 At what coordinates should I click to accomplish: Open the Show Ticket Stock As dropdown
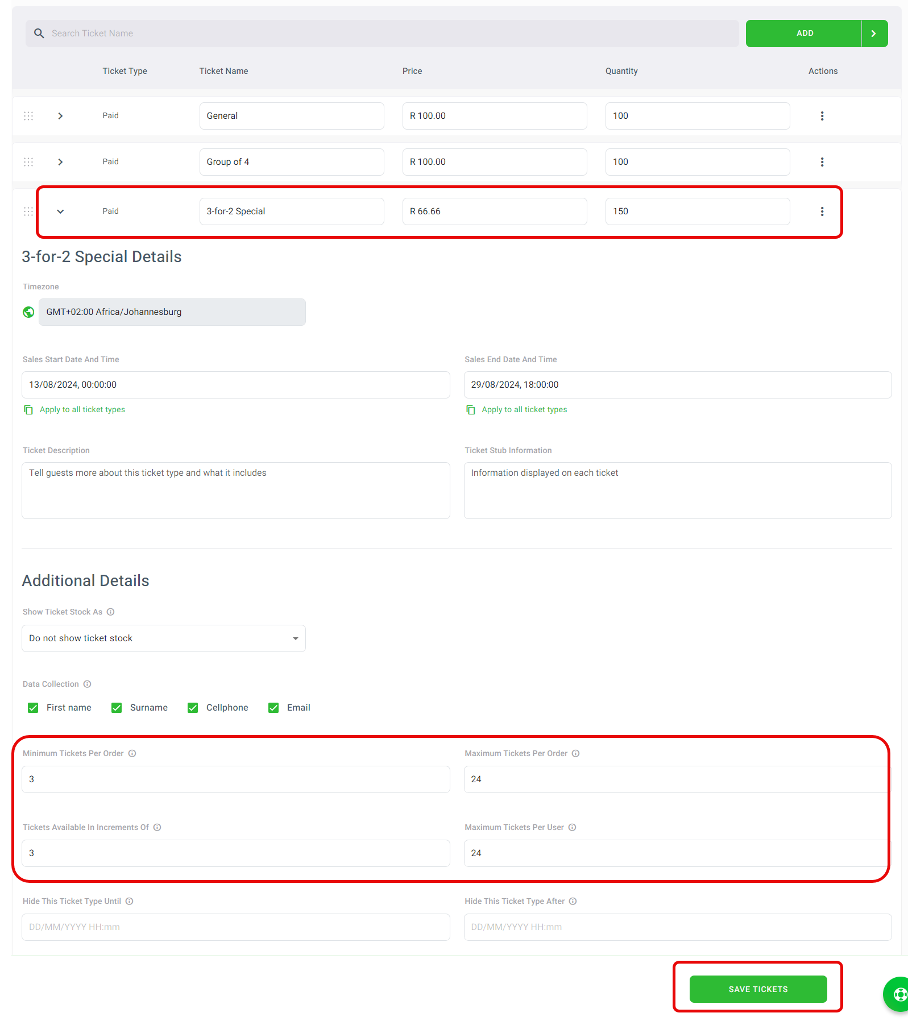pos(164,638)
